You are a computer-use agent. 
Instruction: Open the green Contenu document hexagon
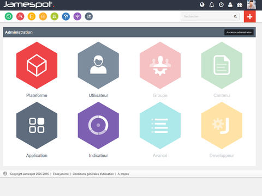coord(222,65)
